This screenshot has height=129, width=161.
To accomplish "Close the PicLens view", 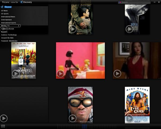I will pos(159,2).
